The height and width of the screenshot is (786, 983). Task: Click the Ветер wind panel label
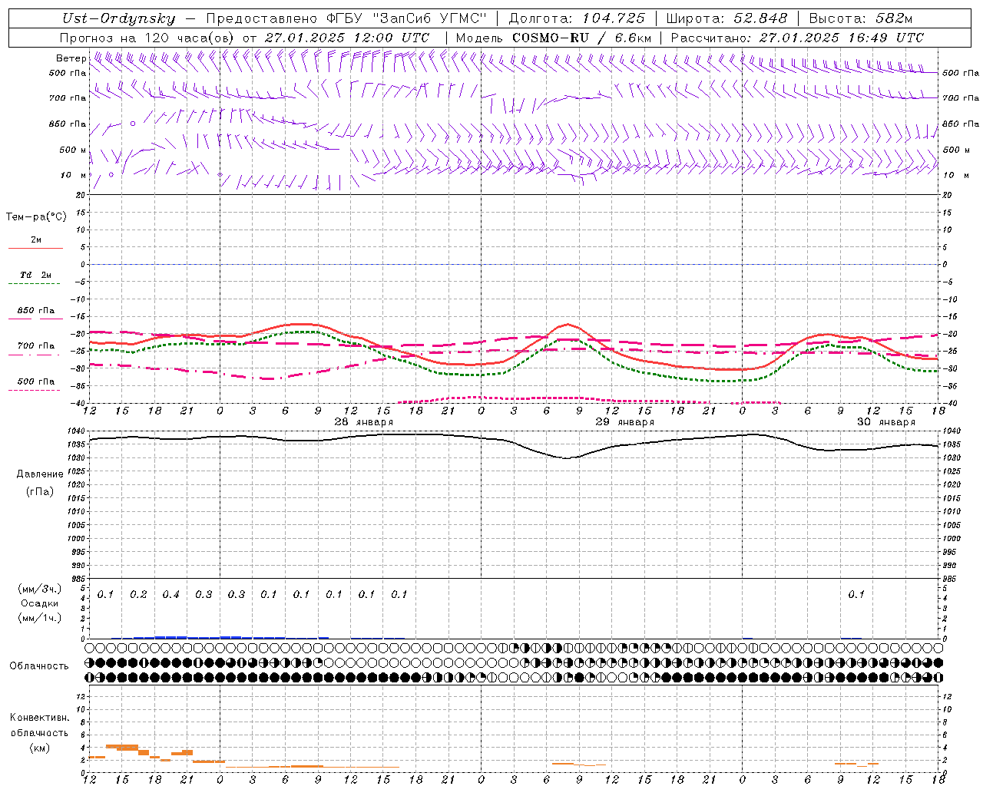(x=71, y=58)
